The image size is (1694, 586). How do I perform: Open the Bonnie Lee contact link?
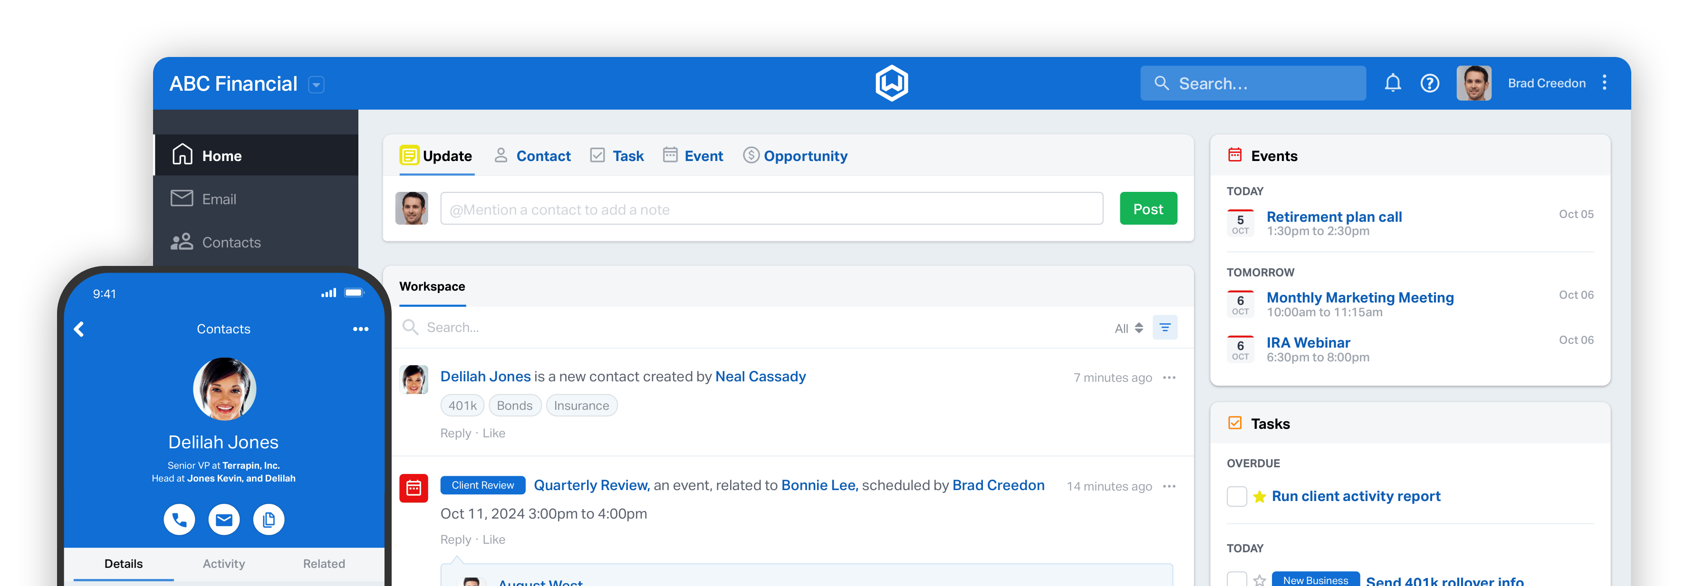pyautogui.click(x=819, y=485)
